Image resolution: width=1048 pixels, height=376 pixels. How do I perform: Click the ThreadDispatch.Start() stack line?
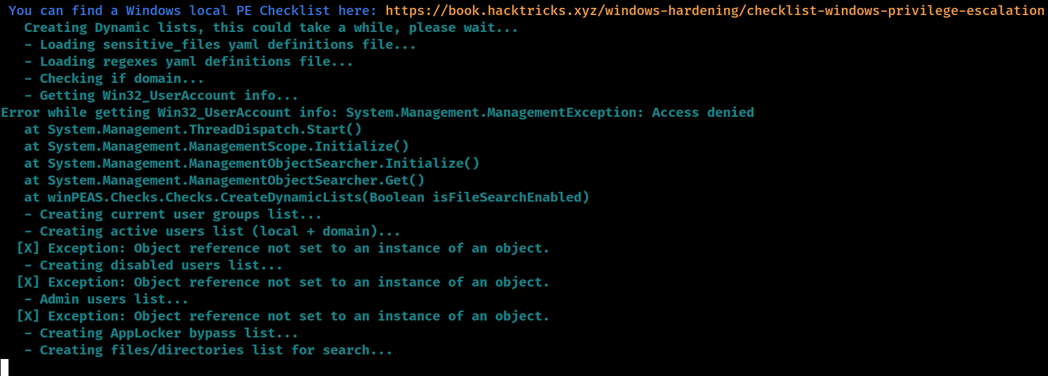pos(192,129)
